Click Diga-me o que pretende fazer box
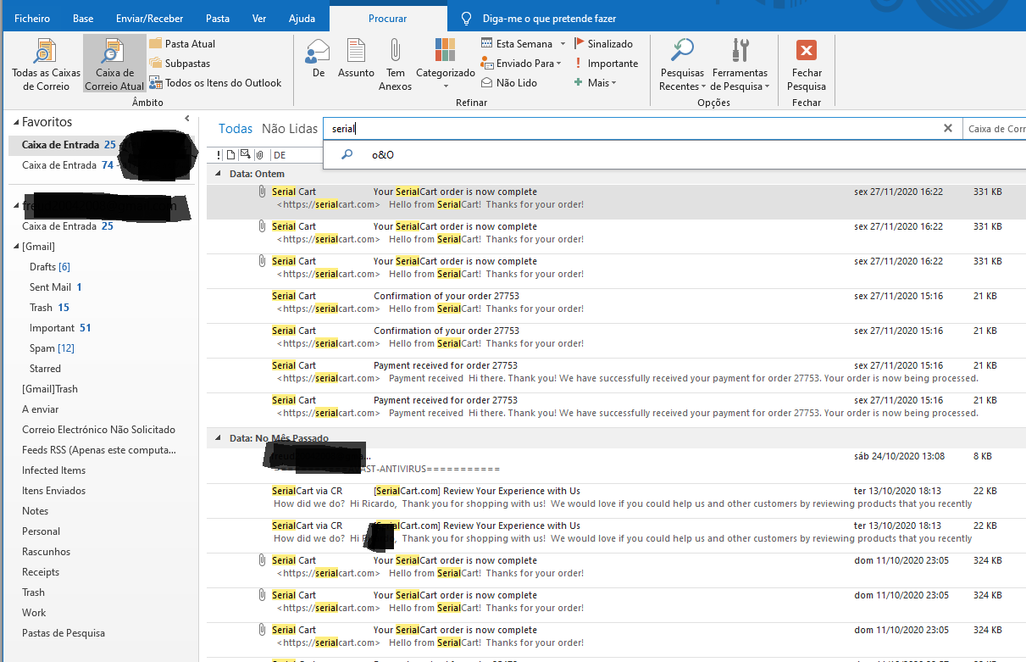 pos(550,18)
